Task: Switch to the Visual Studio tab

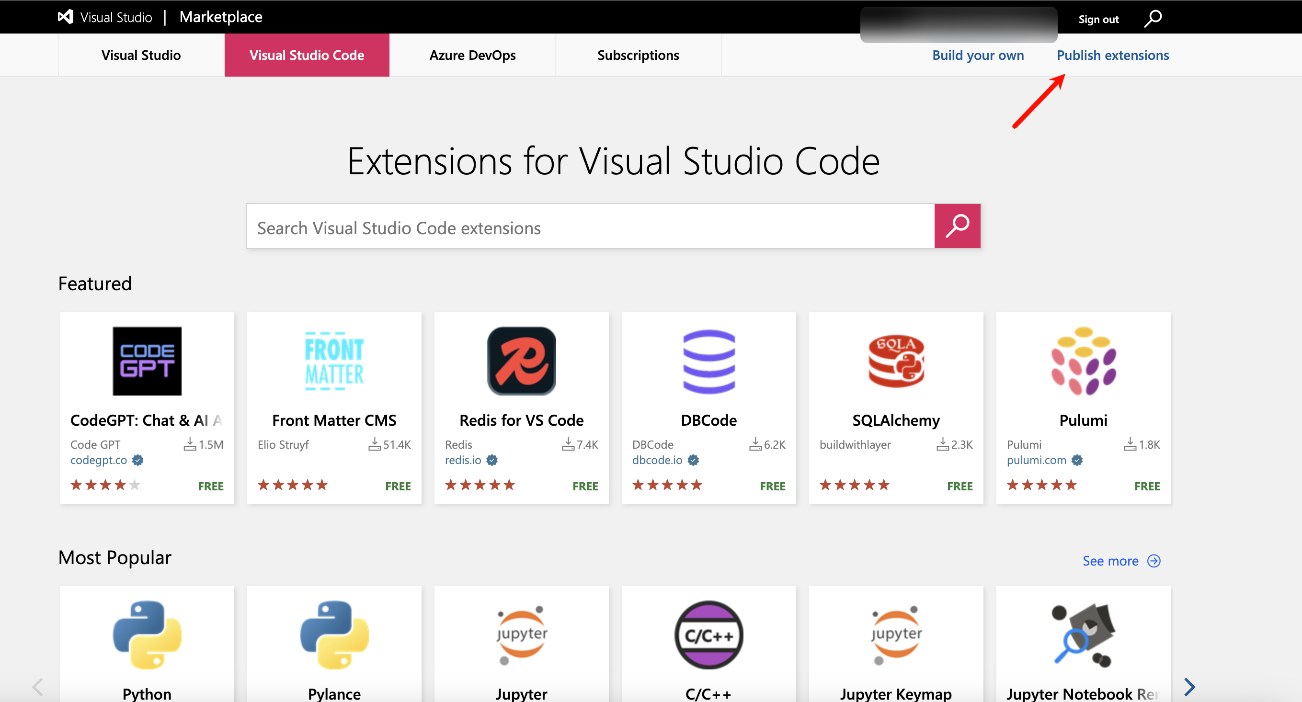Action: (x=141, y=55)
